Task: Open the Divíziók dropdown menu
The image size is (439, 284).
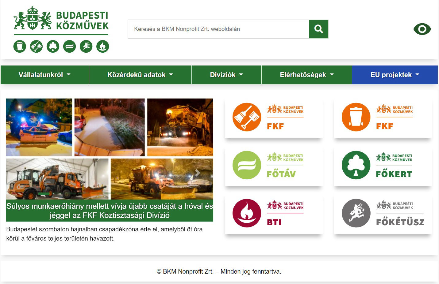Action: click(226, 75)
